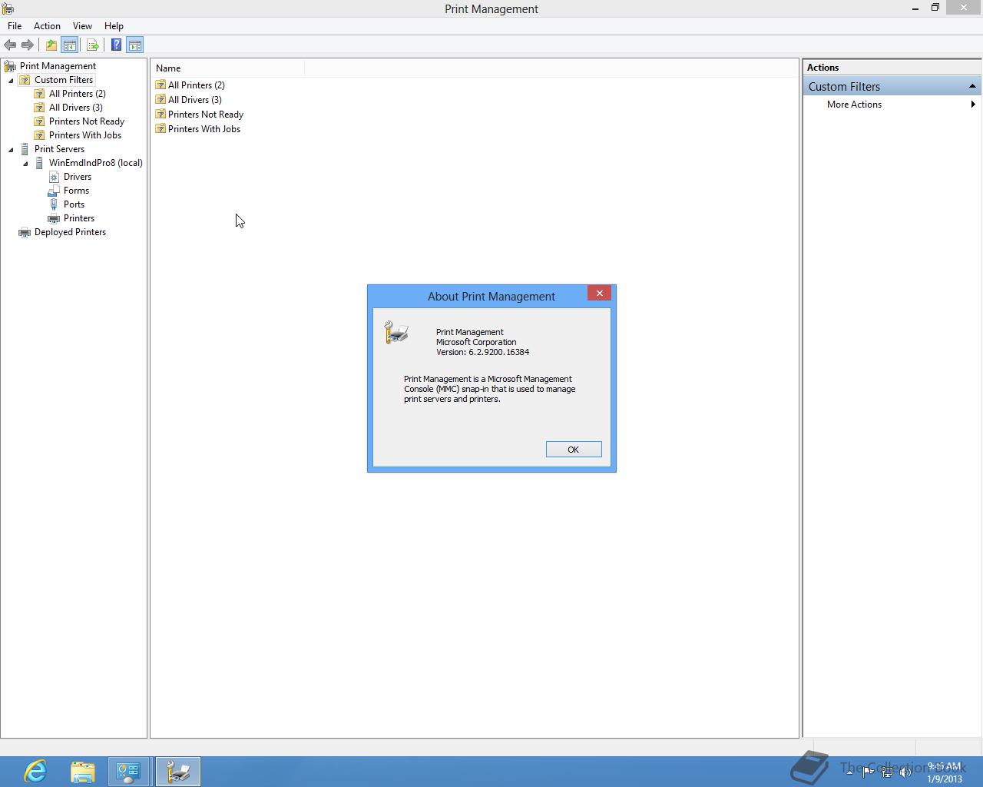983x787 pixels.
Task: Click the Name column header
Action: coord(229,68)
